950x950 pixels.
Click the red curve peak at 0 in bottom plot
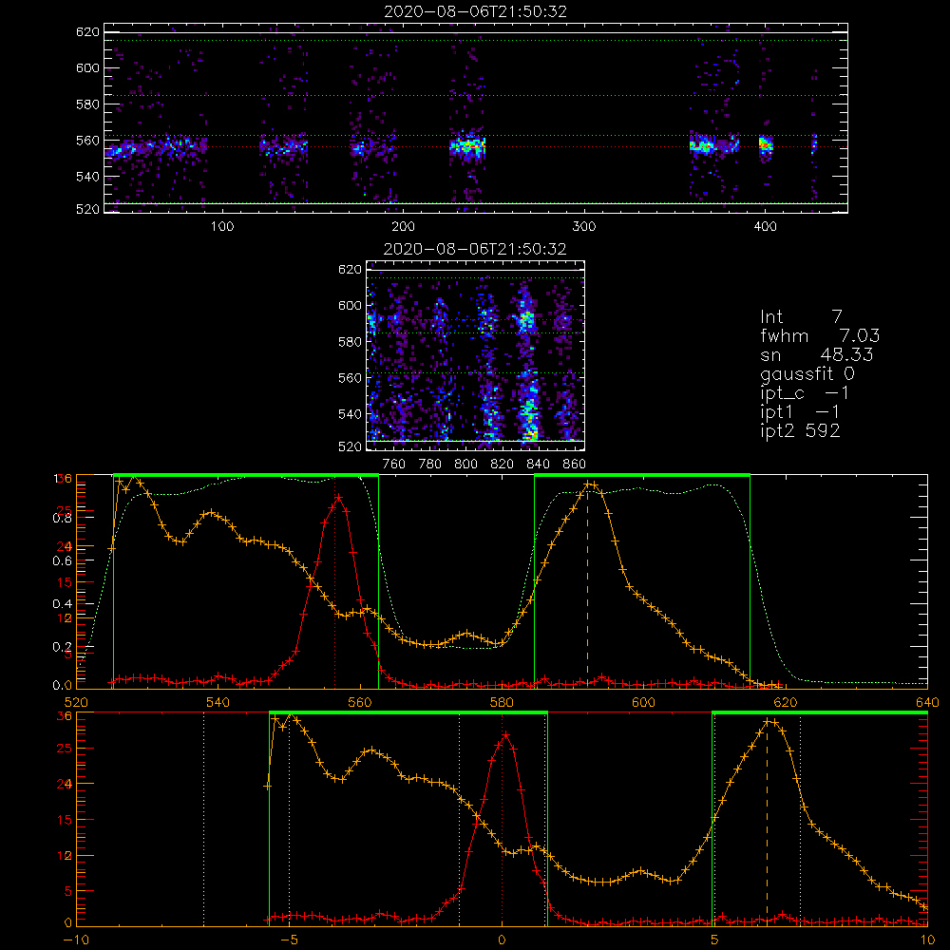coord(505,735)
